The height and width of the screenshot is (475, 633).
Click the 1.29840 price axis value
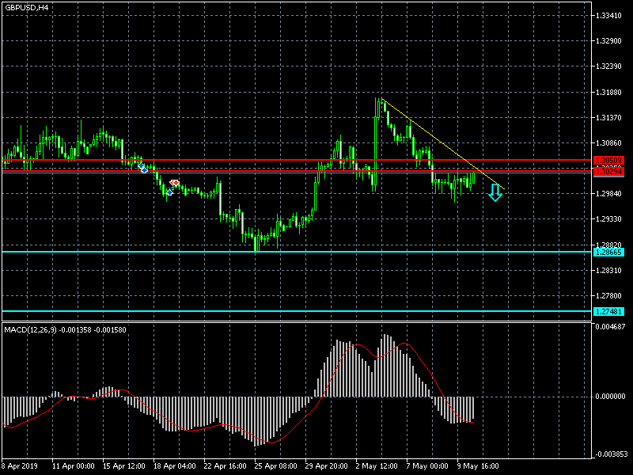tap(608, 194)
